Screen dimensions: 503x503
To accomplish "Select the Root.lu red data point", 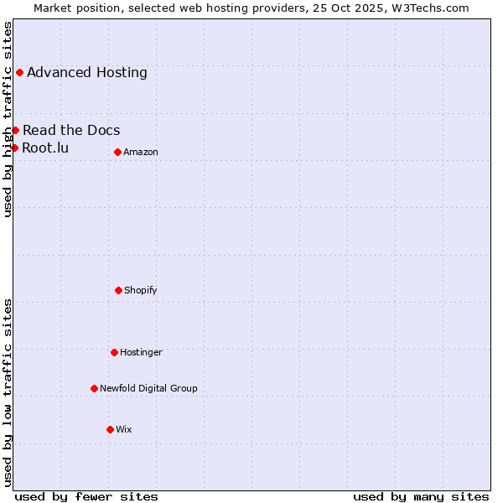I will coord(14,148).
